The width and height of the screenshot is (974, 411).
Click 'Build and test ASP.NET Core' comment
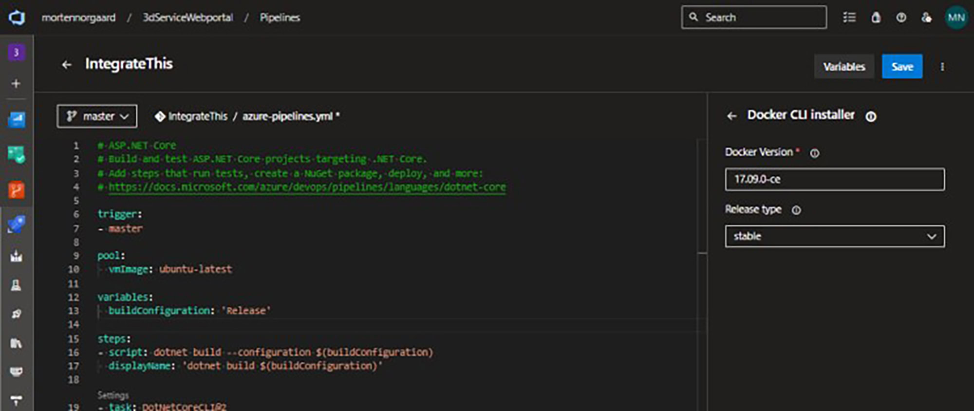pos(262,159)
